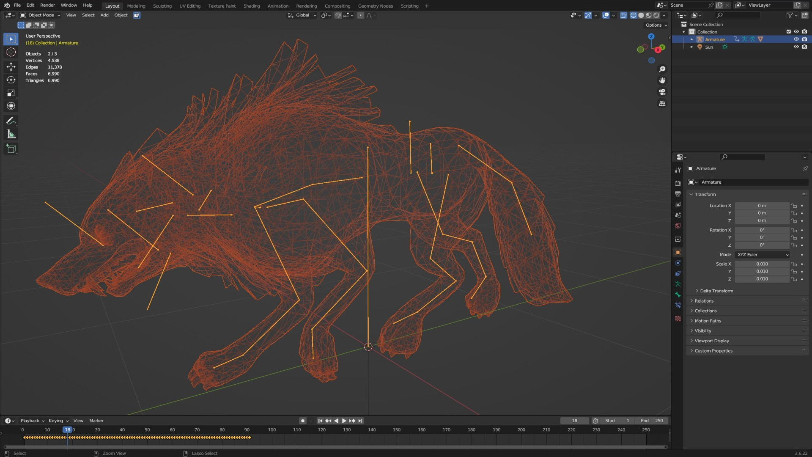Switch perspective/orthographic with grid icon

click(x=662, y=103)
